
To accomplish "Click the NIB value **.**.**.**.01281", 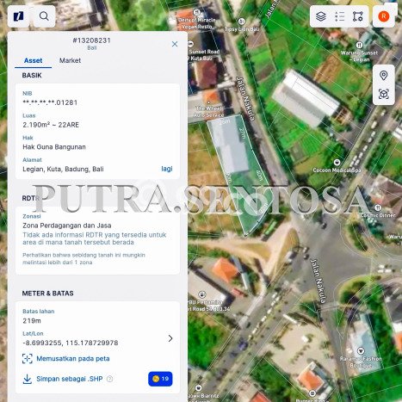I will click(x=50, y=102).
